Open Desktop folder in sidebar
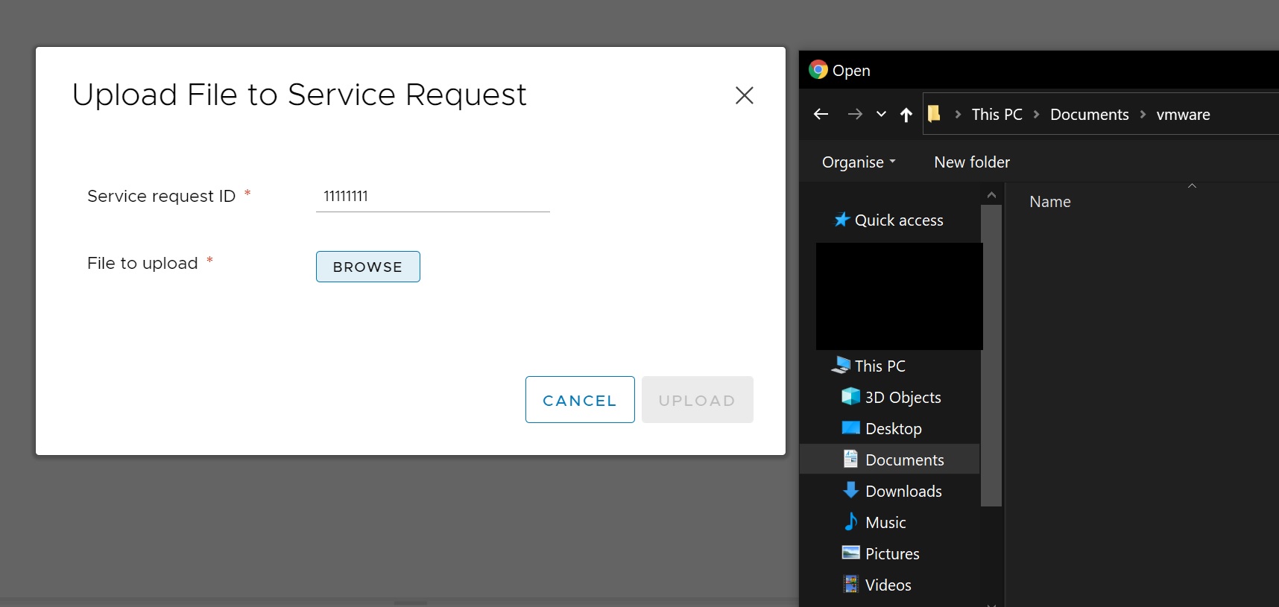This screenshot has height=607, width=1279. pos(893,429)
